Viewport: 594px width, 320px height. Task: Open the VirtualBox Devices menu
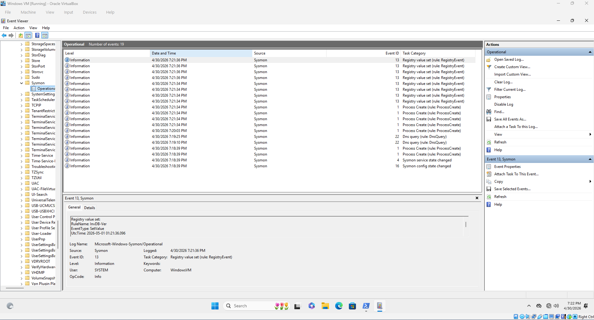(90, 12)
